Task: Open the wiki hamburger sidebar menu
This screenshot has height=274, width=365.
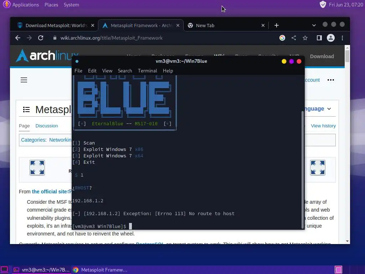Action: click(24, 80)
